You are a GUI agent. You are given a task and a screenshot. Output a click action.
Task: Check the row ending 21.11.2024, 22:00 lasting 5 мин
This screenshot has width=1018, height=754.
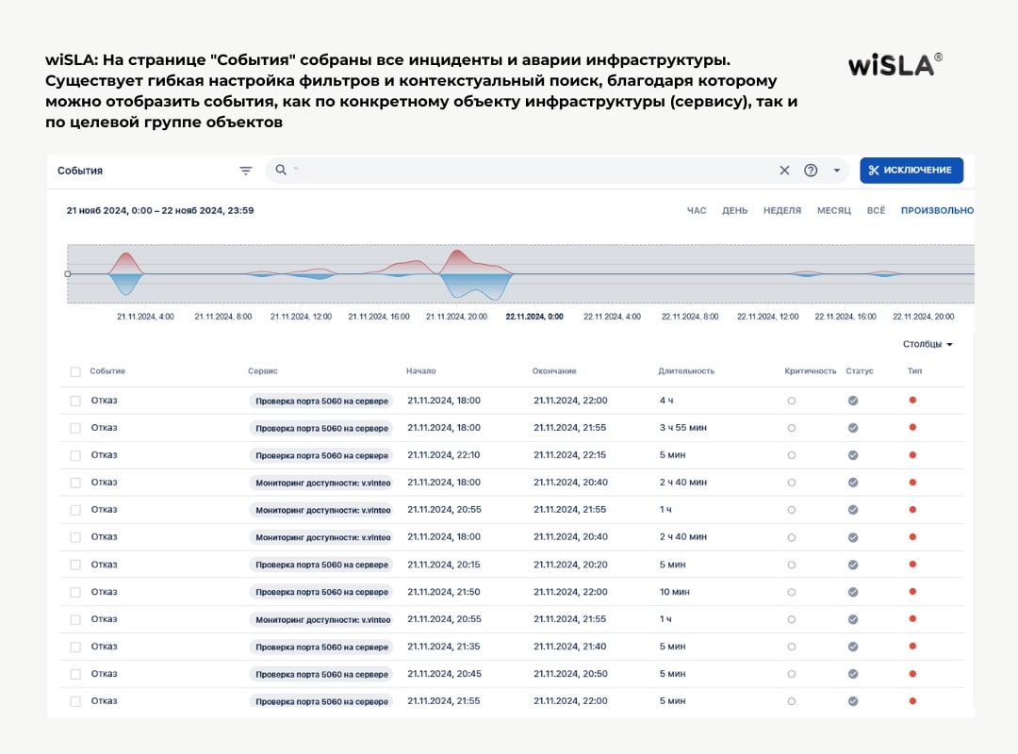[75, 701]
